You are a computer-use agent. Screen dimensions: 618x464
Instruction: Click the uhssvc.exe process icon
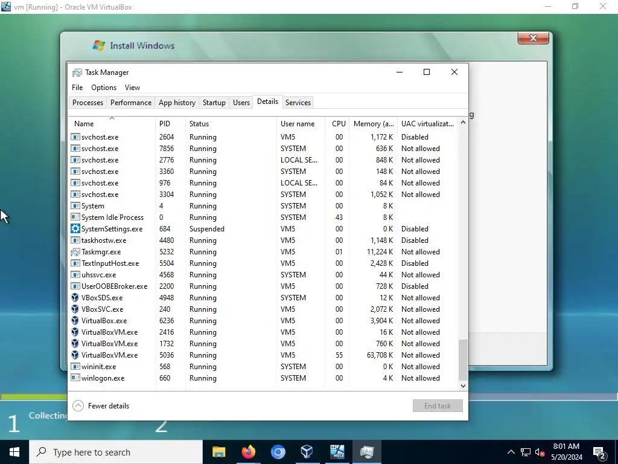(x=75, y=275)
